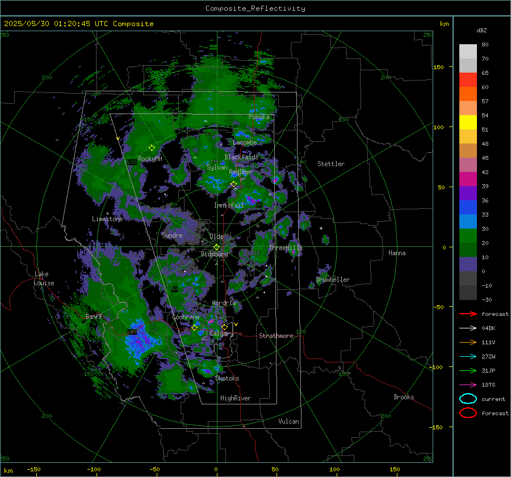The width and height of the screenshot is (511, 477).
Task: Click the cyan current ellipse legend icon
Action: [468, 399]
